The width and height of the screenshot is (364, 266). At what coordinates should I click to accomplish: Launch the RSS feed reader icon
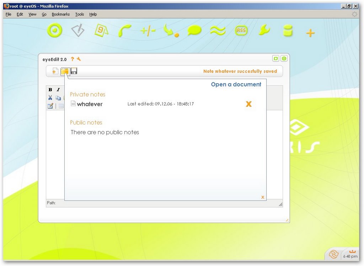coord(241,31)
